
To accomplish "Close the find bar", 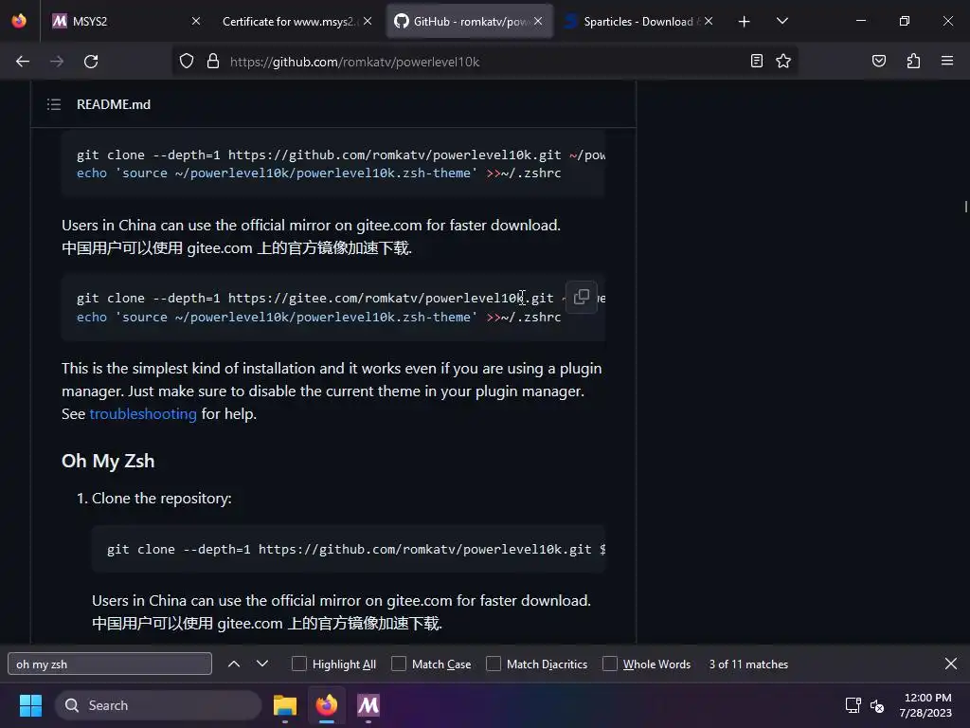I will tap(951, 664).
